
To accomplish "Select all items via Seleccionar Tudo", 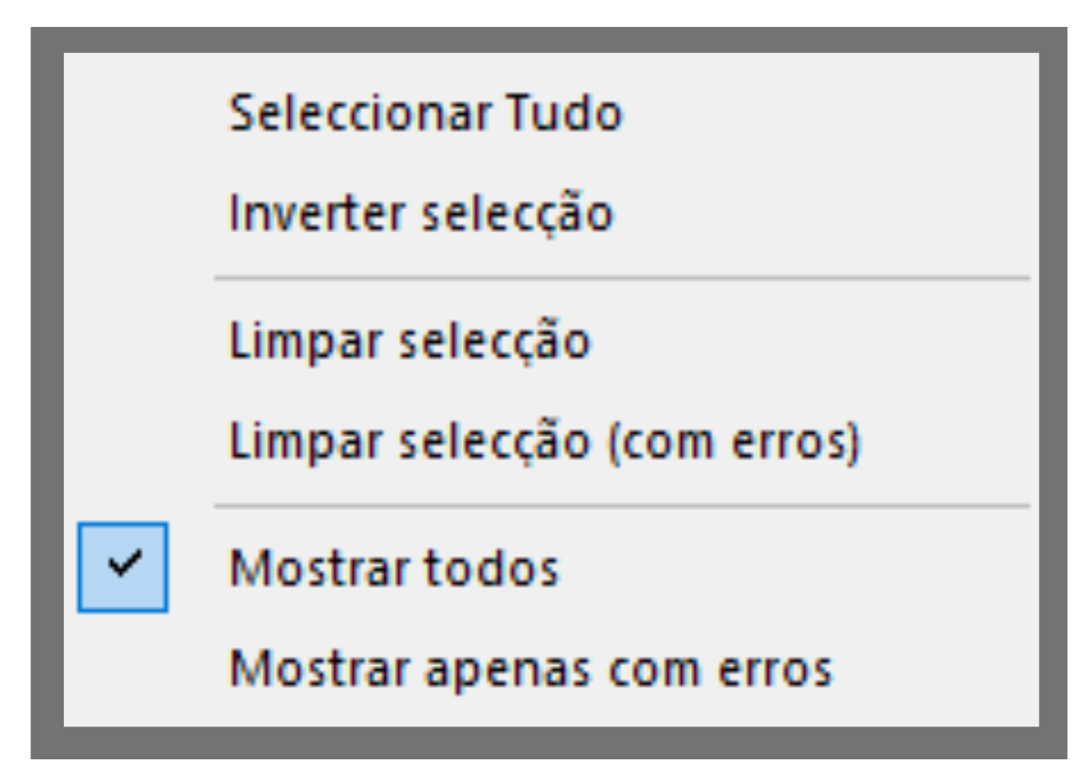I will pos(425,114).
